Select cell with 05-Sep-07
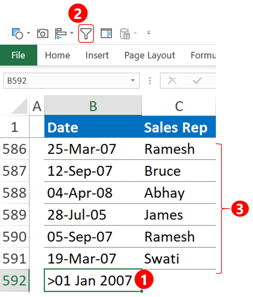Image resolution: width=253 pixels, height=297 pixels. pos(93,237)
